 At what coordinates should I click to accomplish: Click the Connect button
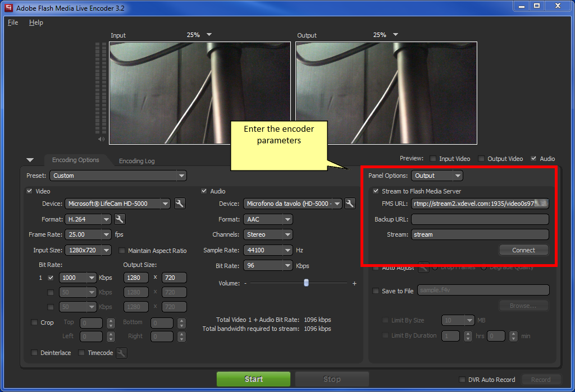pos(524,250)
